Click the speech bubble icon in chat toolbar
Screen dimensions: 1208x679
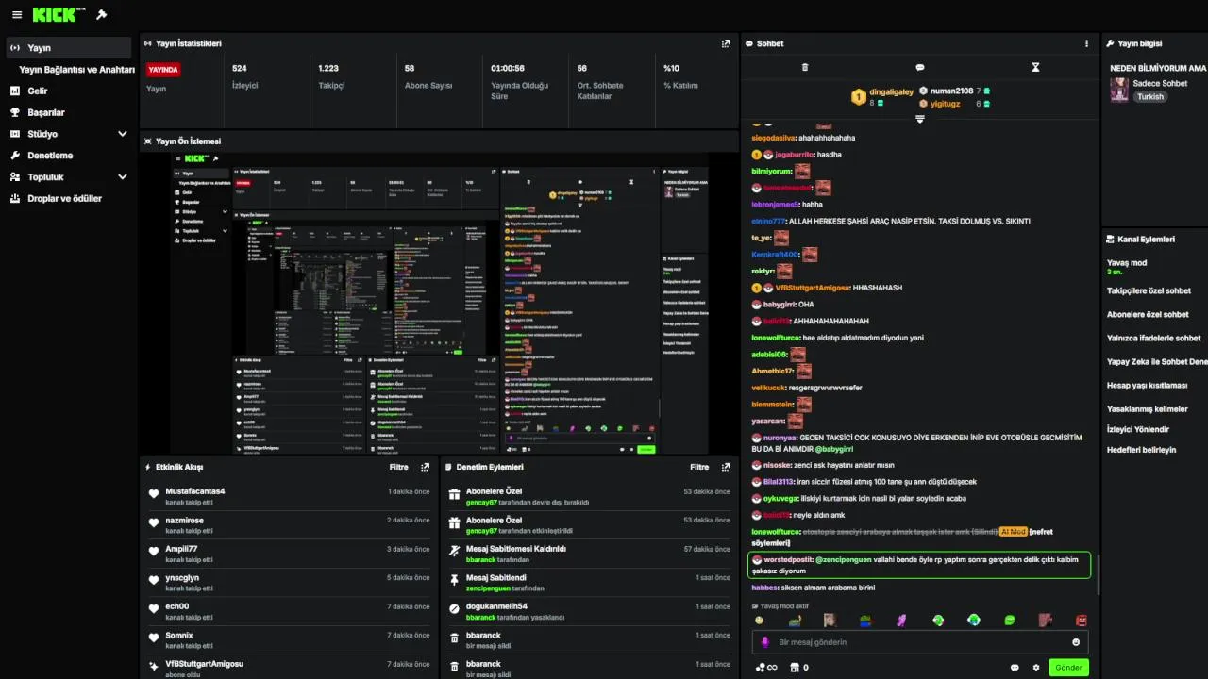click(x=920, y=68)
